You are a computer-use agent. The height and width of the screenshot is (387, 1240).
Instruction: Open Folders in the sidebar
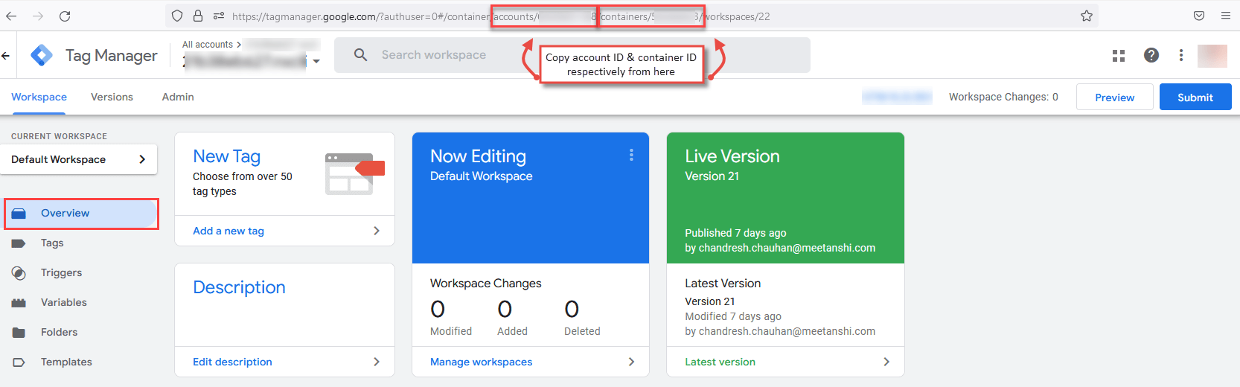[59, 333]
